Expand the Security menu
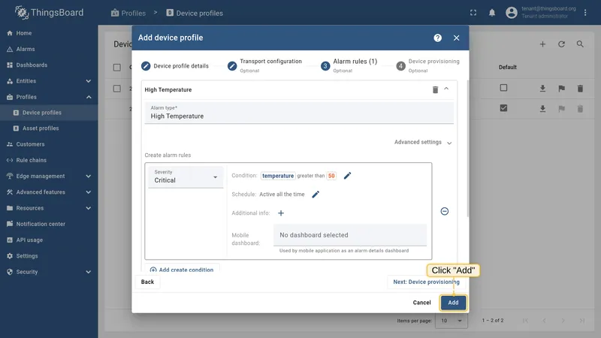 (x=49, y=272)
